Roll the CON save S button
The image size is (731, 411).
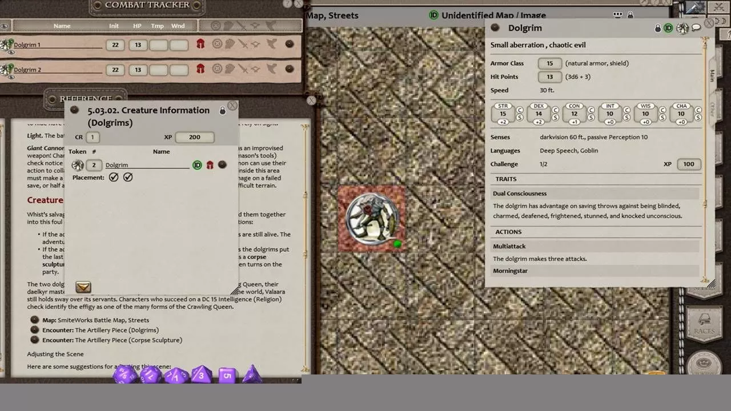(591, 118)
